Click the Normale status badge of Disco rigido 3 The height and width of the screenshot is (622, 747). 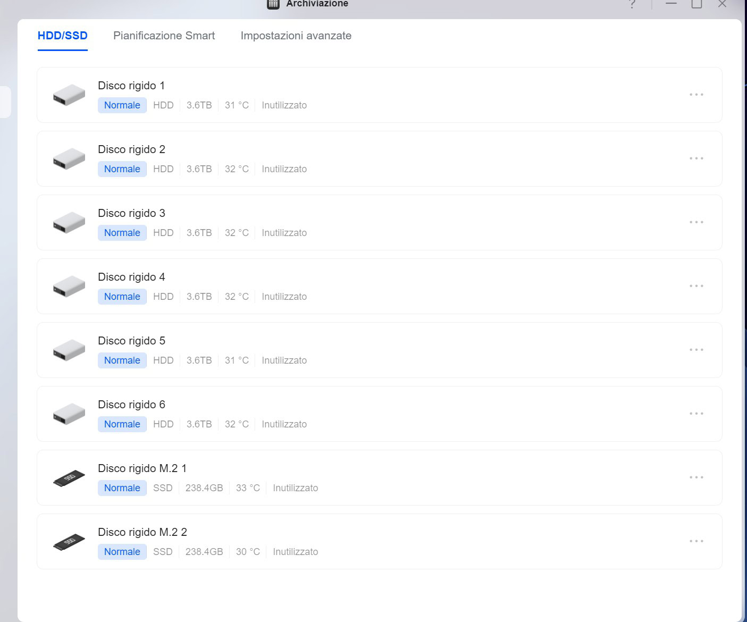[122, 233]
